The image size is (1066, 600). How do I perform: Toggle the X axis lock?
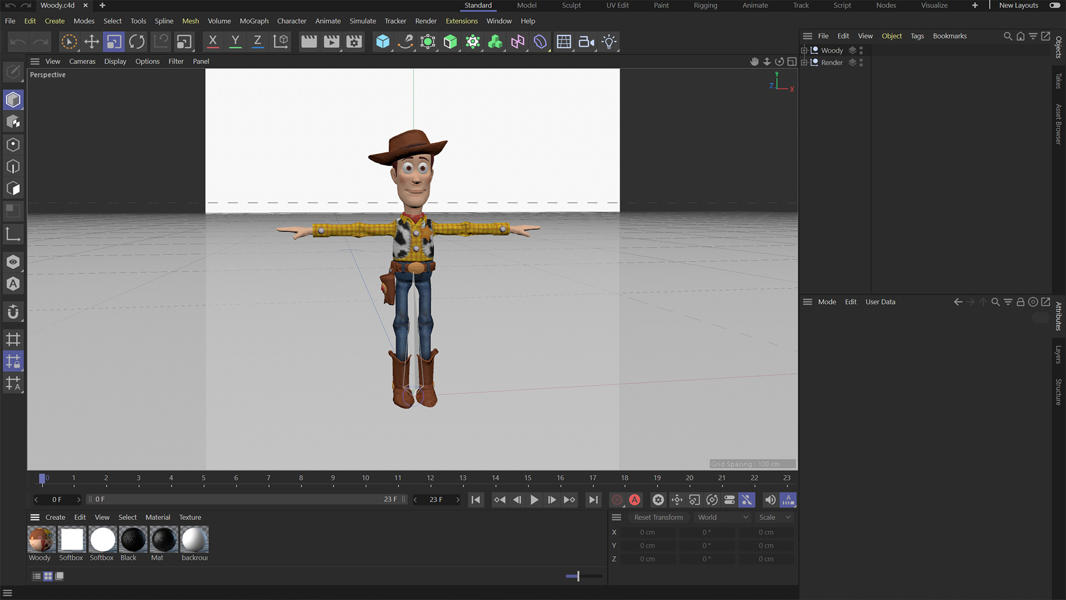click(213, 42)
